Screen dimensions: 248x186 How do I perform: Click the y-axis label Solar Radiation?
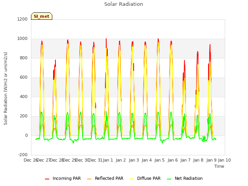pyautogui.click(x=5, y=88)
